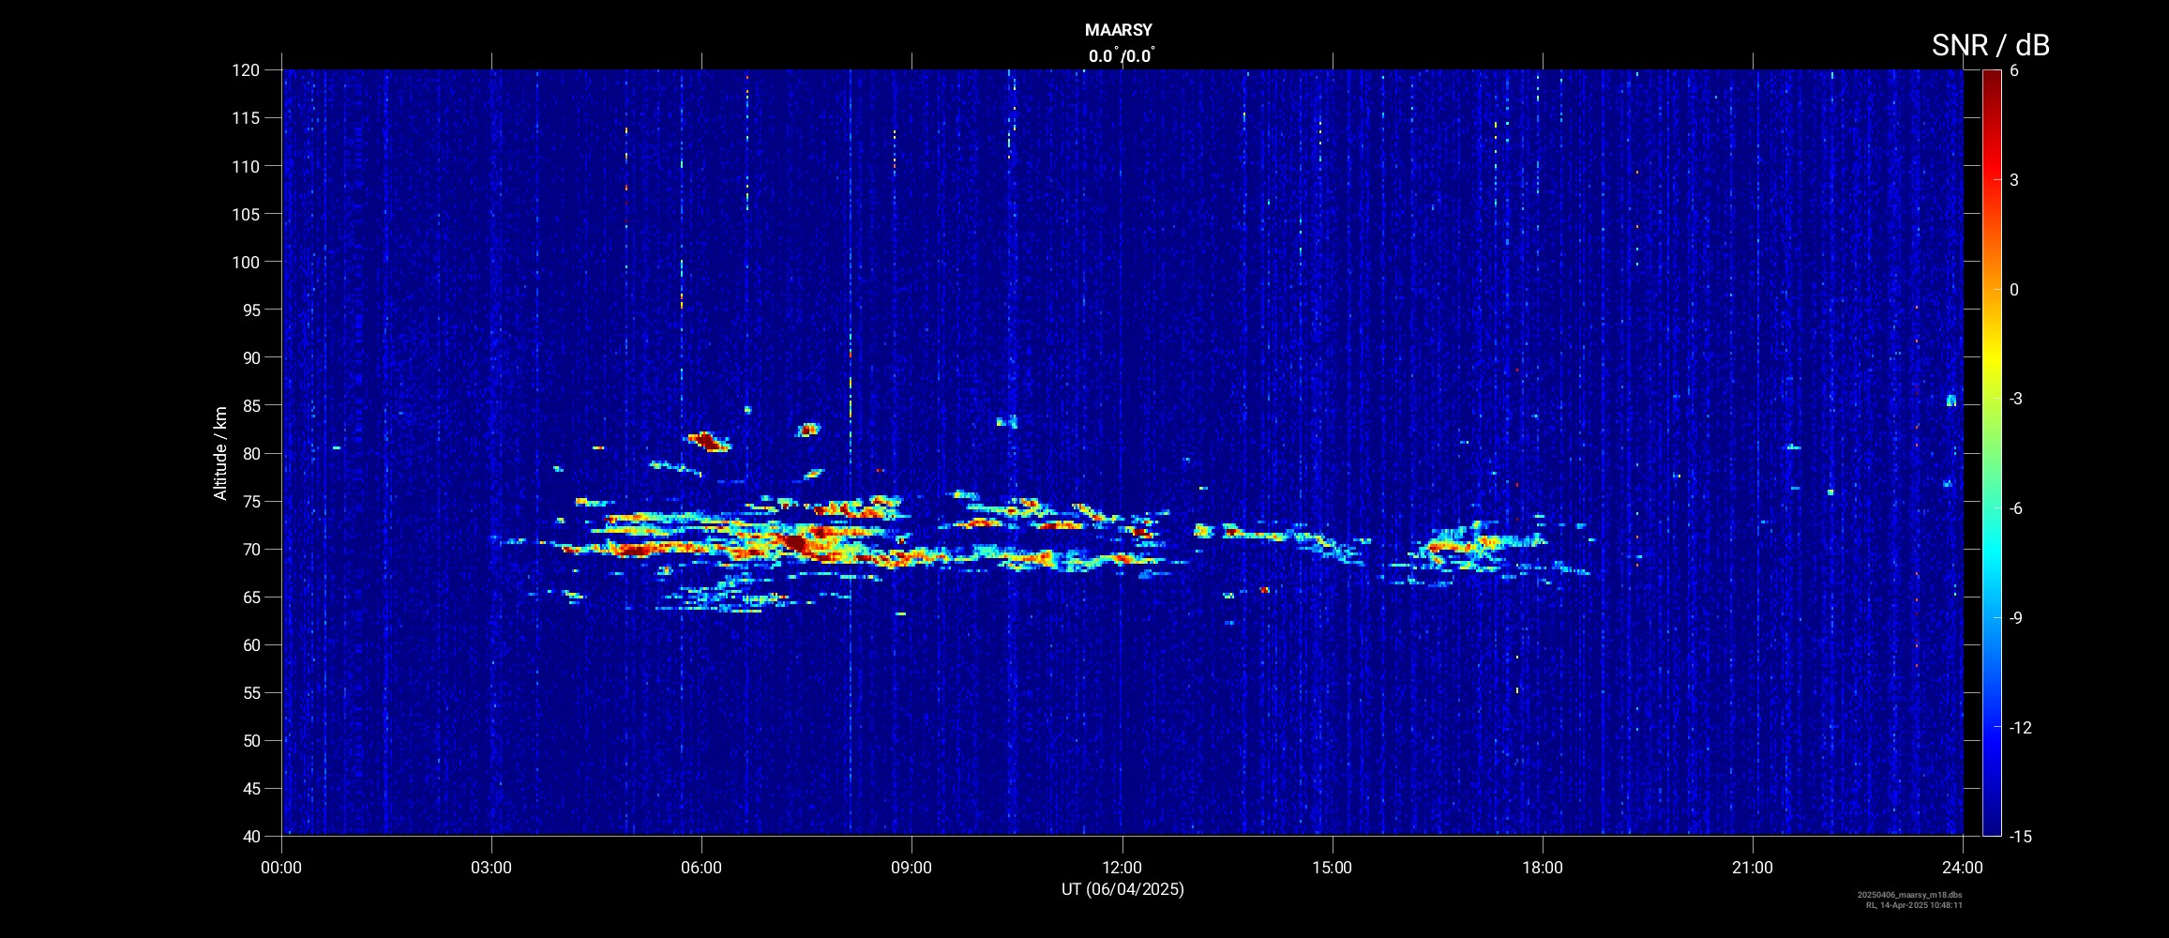Click the altitude tick label 50
The height and width of the screenshot is (938, 2169).
click(x=250, y=740)
